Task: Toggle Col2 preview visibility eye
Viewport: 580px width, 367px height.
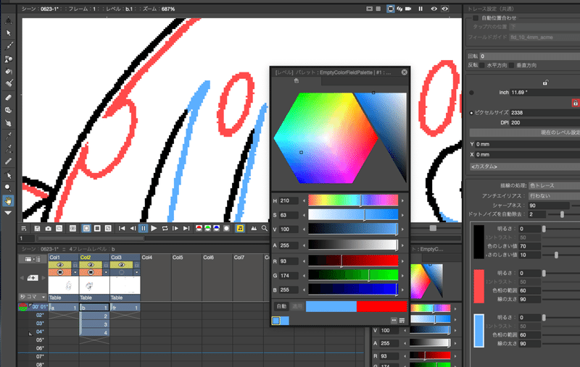Action: coord(90,265)
